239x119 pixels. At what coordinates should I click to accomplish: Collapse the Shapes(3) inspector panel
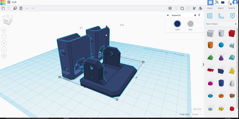tap(168, 15)
